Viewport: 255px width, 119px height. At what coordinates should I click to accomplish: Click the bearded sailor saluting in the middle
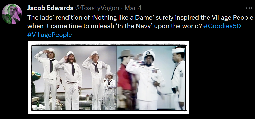tap(70, 80)
